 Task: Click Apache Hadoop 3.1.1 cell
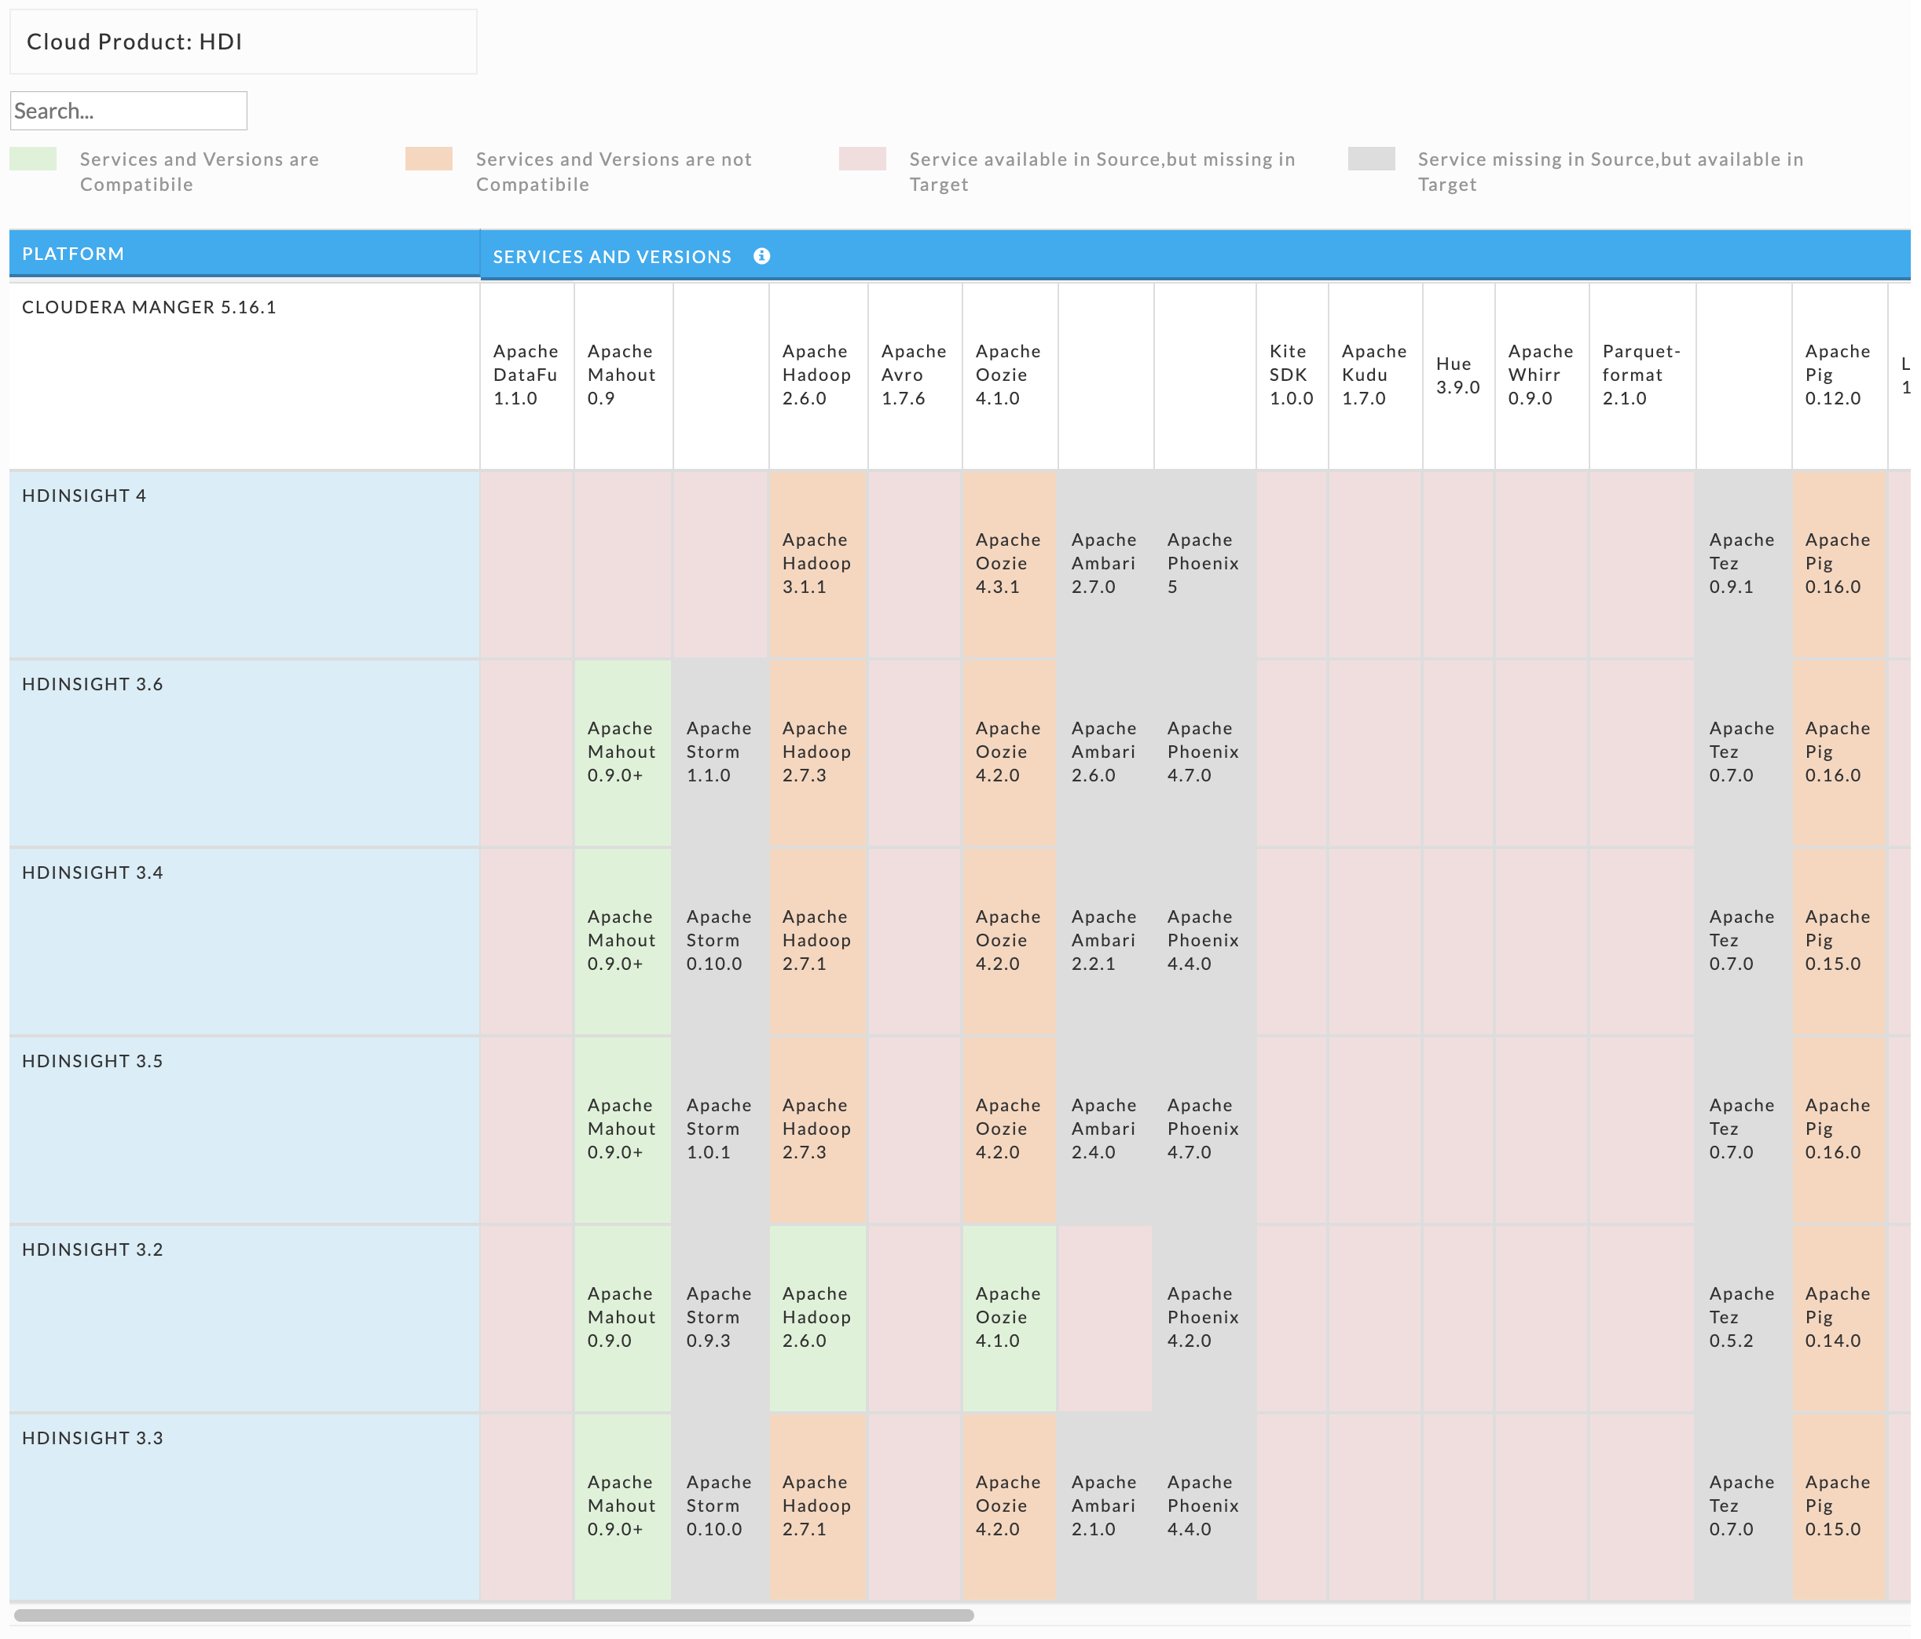(818, 564)
